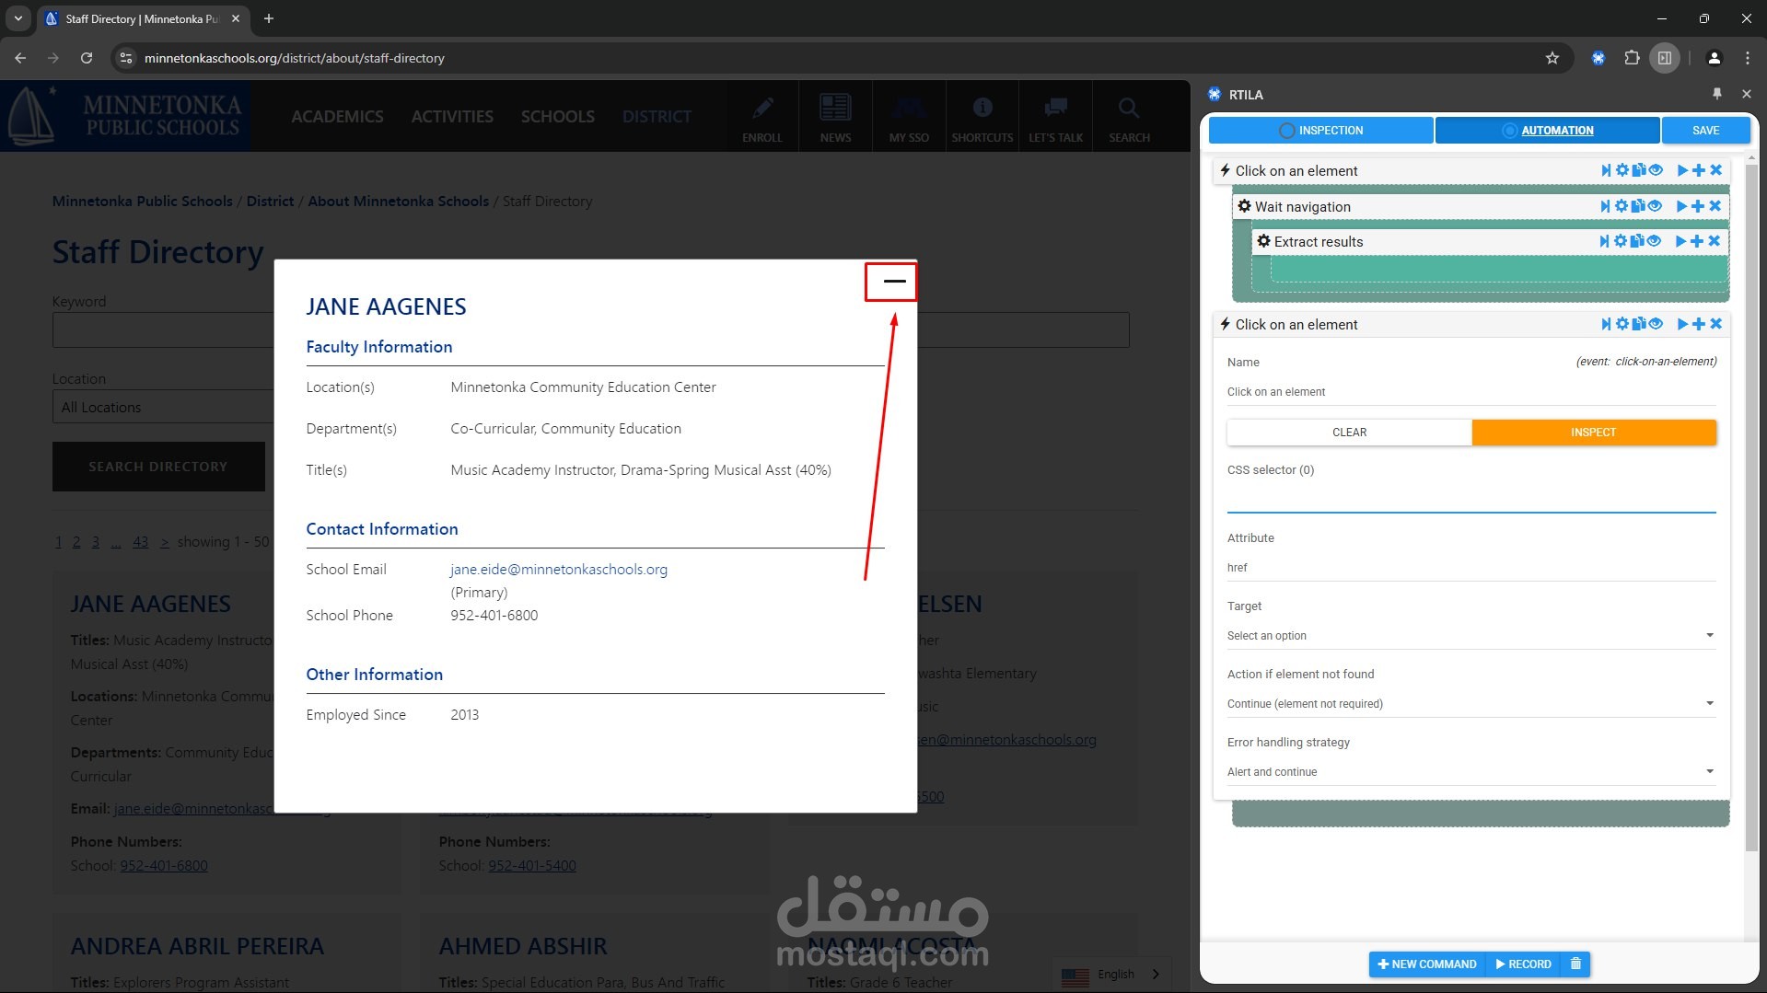Open jane.eide@minnetonkaschools.org email link in popup
Screen dimensions: 1767x993
559,570
